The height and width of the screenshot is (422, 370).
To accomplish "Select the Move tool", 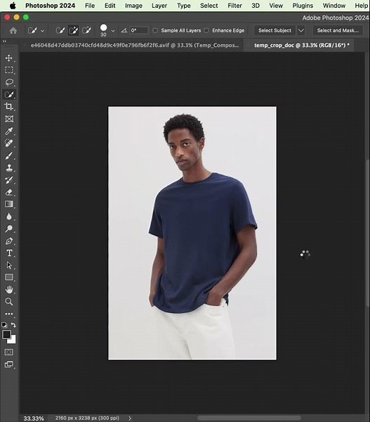I will [x=9, y=58].
